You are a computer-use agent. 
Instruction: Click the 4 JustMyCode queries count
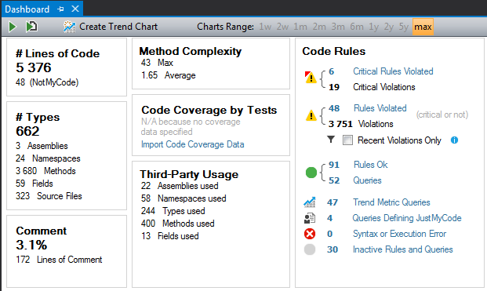[329, 218]
